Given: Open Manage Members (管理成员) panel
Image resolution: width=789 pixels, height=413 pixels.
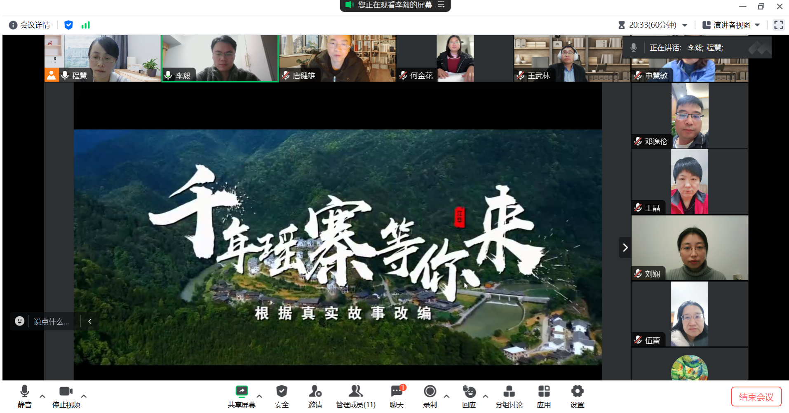Looking at the screenshot, I should point(355,392).
